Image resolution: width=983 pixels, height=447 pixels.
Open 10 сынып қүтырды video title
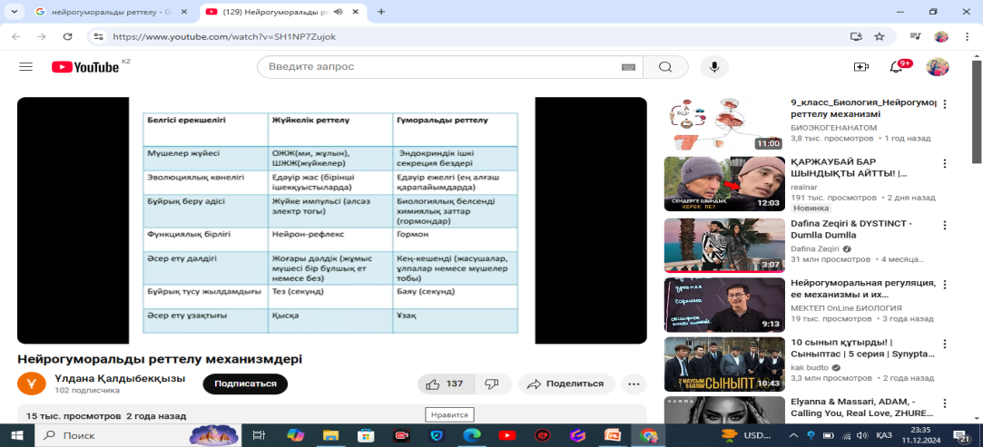click(862, 349)
